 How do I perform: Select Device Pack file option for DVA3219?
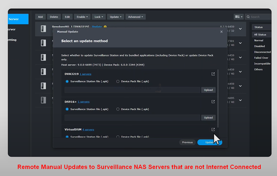click(118, 81)
